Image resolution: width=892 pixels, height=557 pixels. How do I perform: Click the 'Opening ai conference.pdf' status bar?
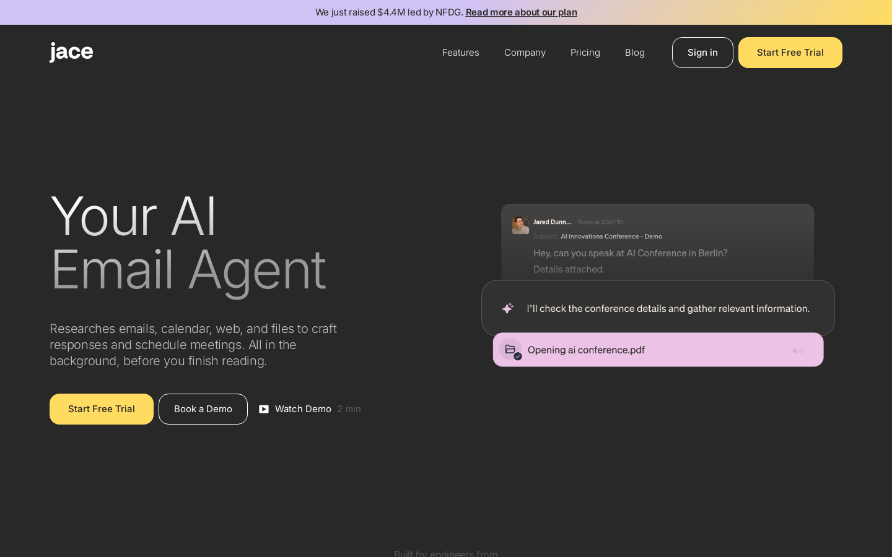point(658,350)
